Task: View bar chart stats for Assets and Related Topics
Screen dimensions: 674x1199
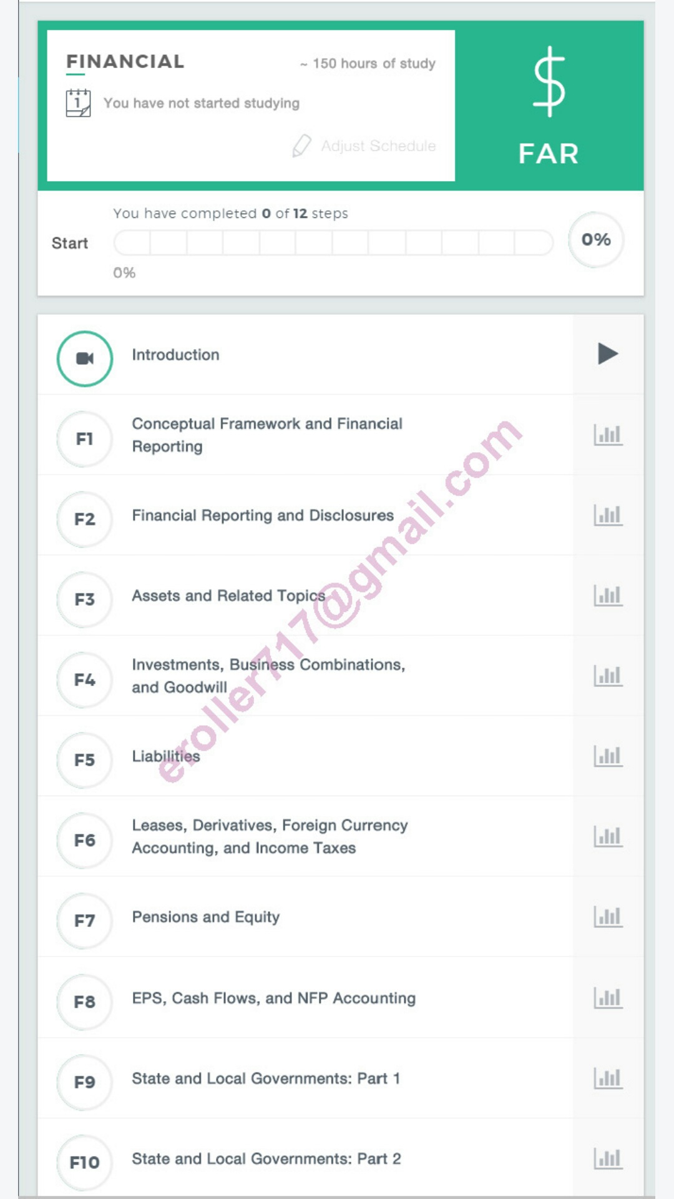Action: (608, 596)
